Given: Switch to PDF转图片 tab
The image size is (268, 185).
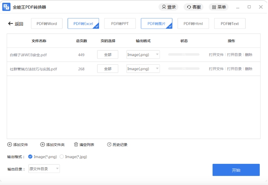Looking at the screenshot, I should tap(156, 24).
